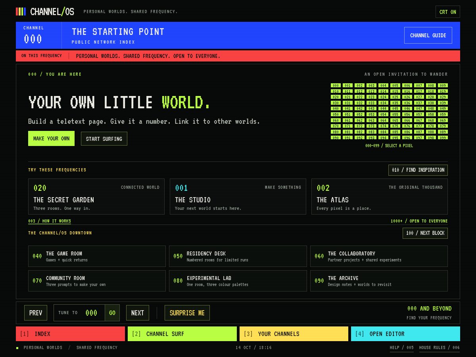Click the PREV channel button

coord(36,313)
